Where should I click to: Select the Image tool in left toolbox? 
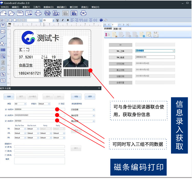coord(3,31)
